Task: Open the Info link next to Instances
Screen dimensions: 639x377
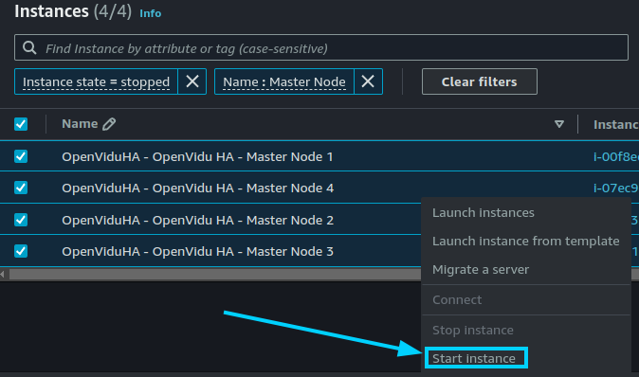Action: pyautogui.click(x=151, y=13)
